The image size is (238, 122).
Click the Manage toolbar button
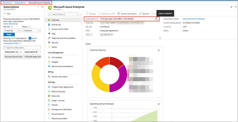pyautogui.click(x=91, y=14)
